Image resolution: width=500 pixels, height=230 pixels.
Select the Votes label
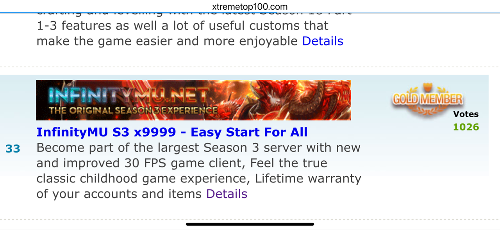pyautogui.click(x=466, y=114)
